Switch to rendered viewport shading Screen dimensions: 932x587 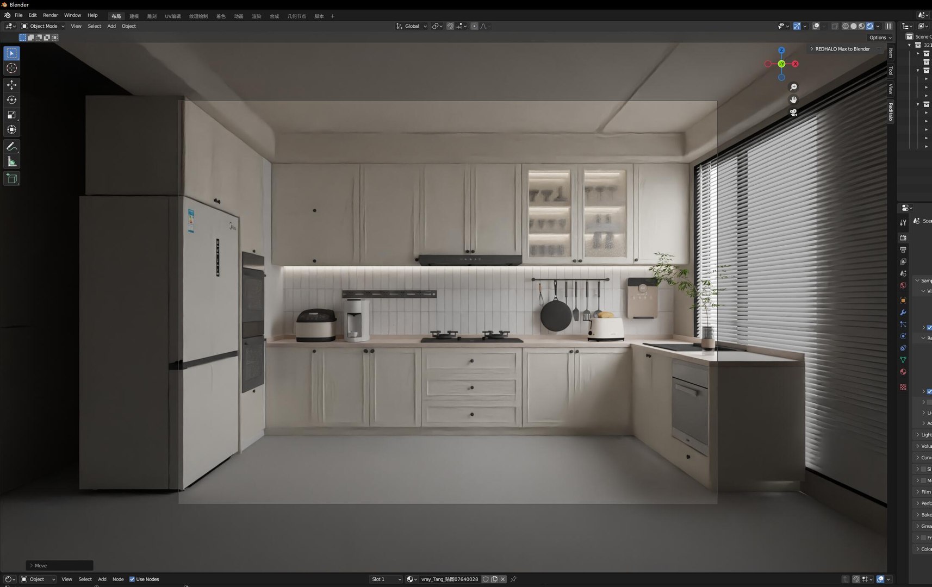pyautogui.click(x=869, y=26)
